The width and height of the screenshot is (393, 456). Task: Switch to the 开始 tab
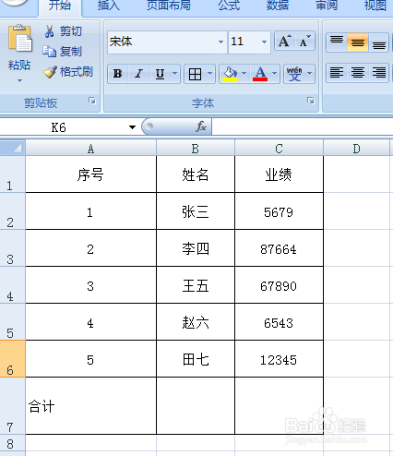pyautogui.click(x=60, y=6)
